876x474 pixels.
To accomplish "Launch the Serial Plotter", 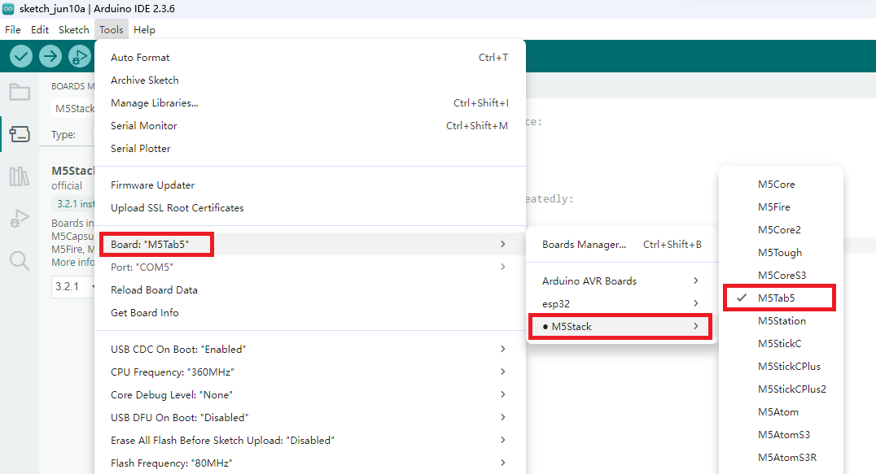I will 310,149.
